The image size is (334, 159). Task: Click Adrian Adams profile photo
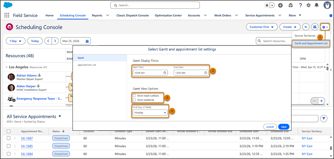tap(11, 77)
